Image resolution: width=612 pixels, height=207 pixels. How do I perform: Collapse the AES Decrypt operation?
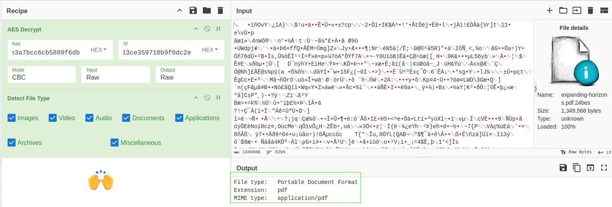click(x=196, y=29)
